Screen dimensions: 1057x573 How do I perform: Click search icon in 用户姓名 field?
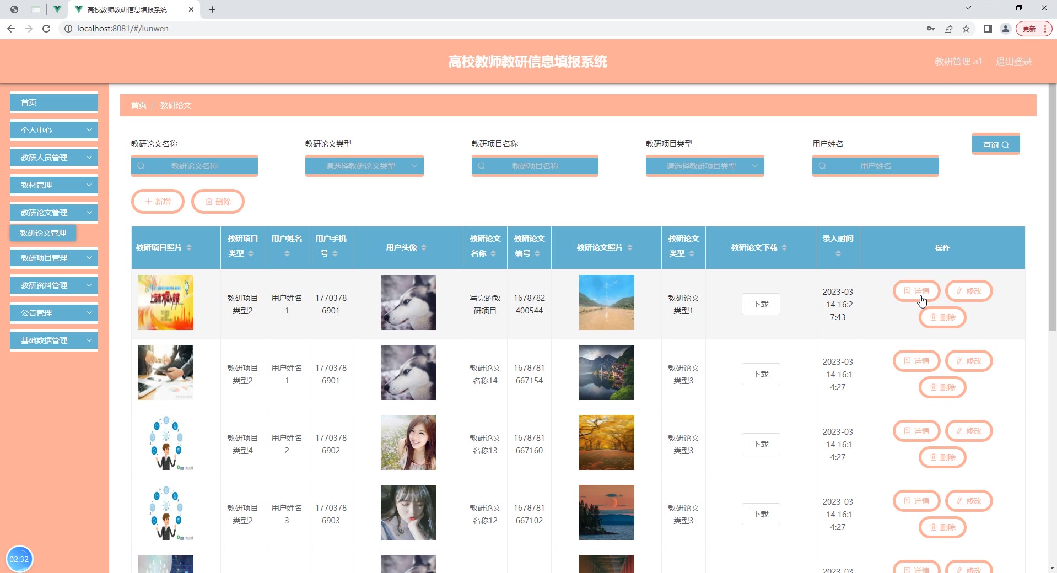822,166
